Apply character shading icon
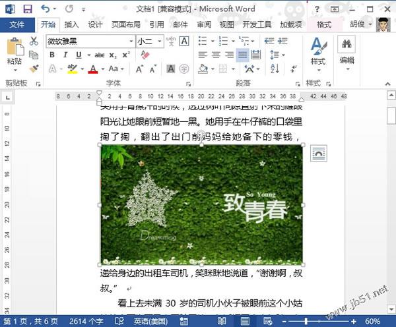 pyautogui.click(x=171, y=69)
